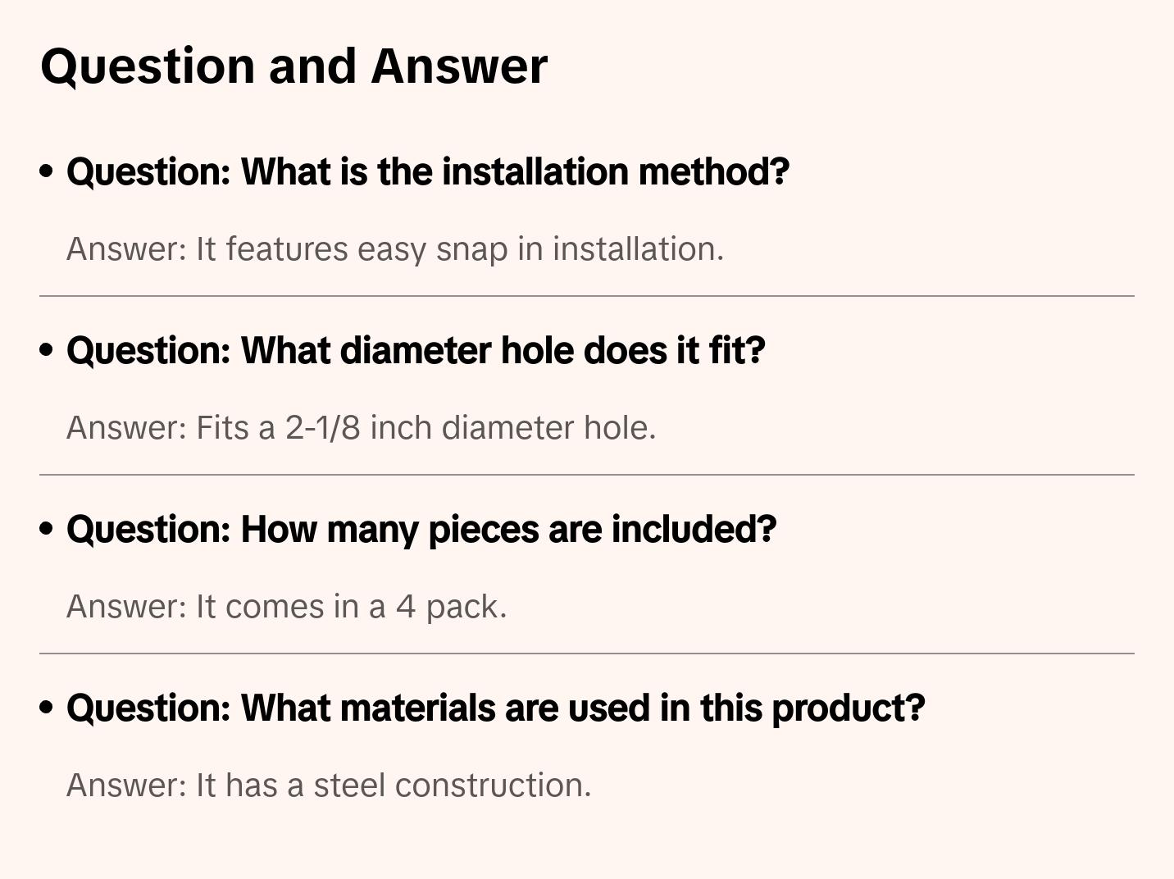
Task: Click the bullet before the pieces included question
Action: [x=47, y=529]
